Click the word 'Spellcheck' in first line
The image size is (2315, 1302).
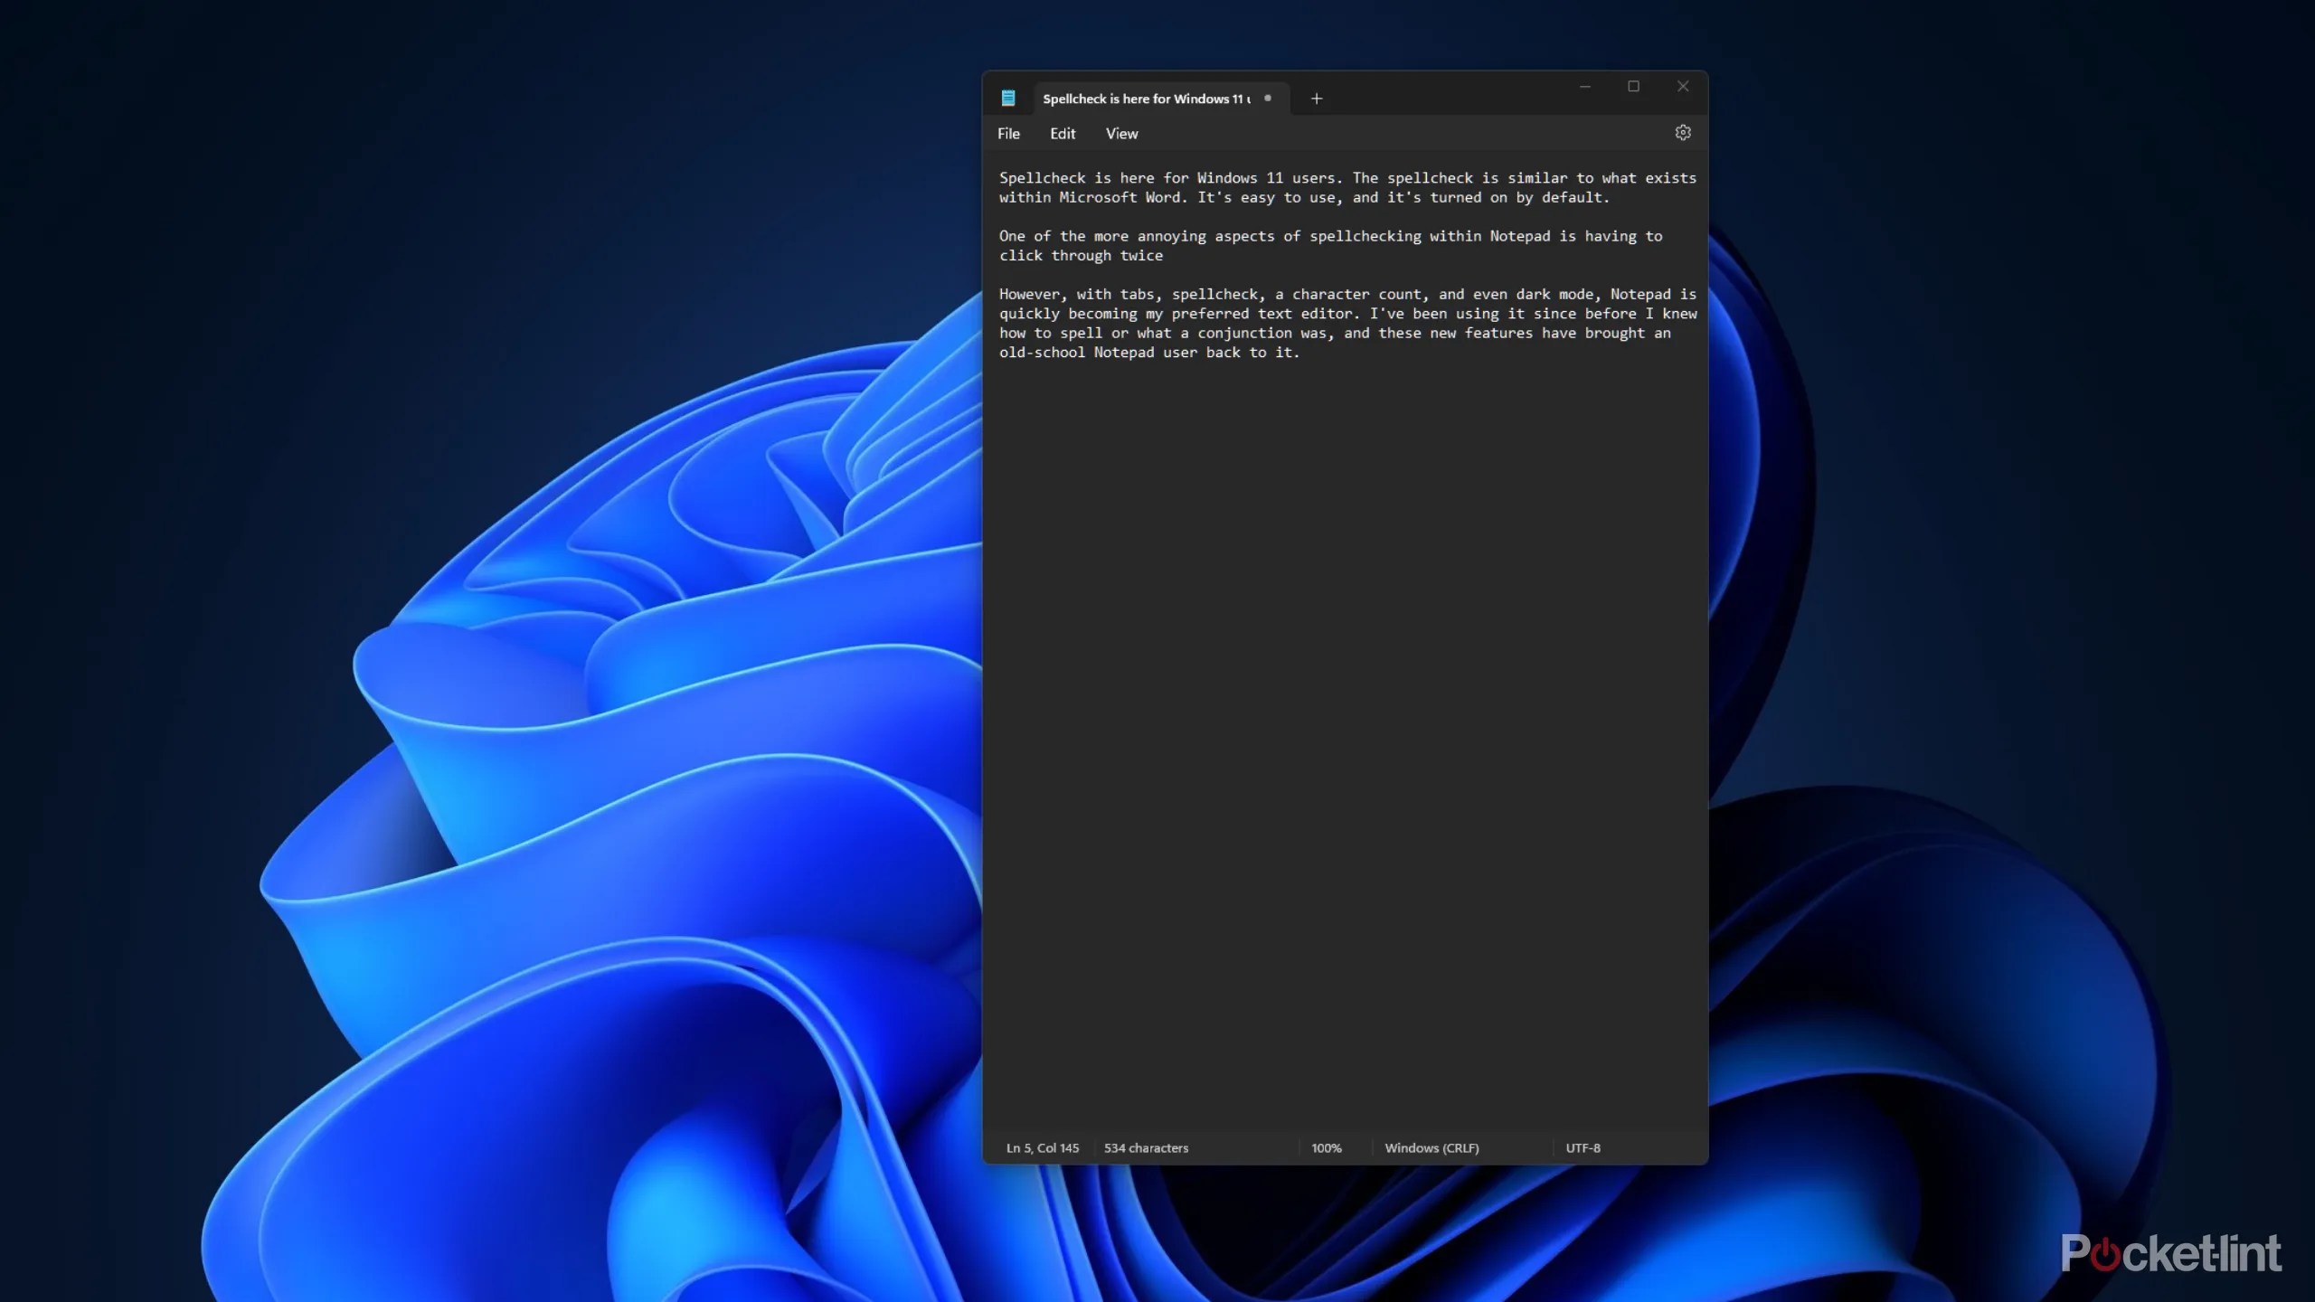[1042, 178]
